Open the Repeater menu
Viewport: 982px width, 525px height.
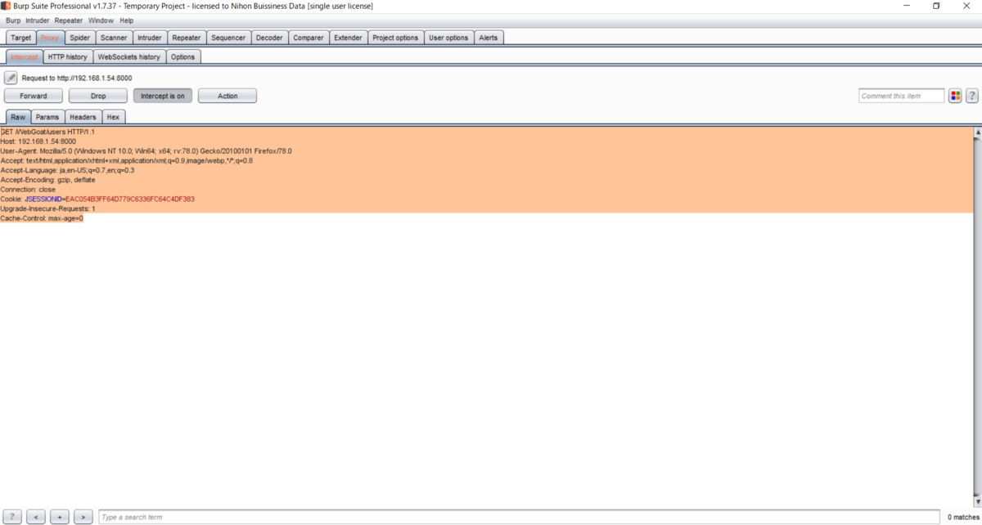(x=69, y=20)
